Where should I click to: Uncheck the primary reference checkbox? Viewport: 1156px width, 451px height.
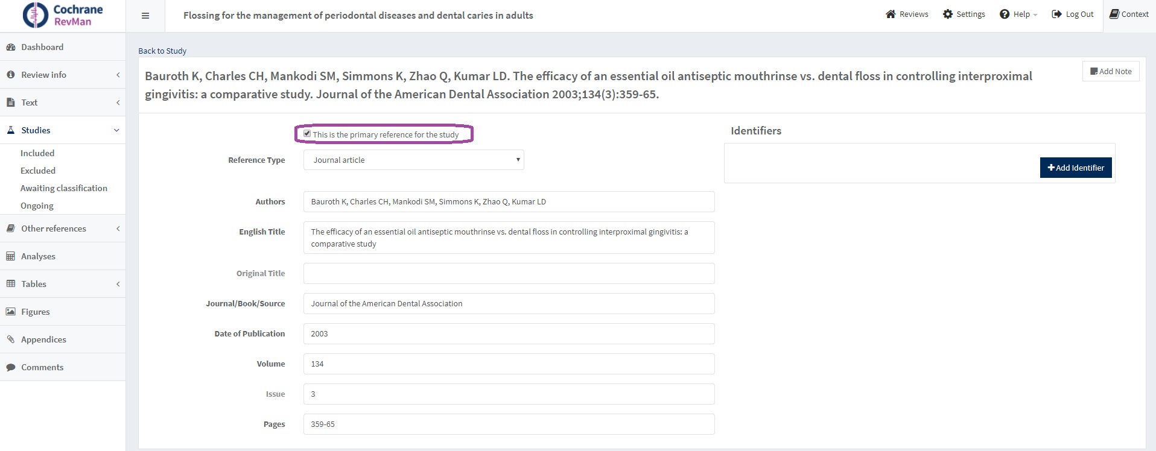click(307, 134)
